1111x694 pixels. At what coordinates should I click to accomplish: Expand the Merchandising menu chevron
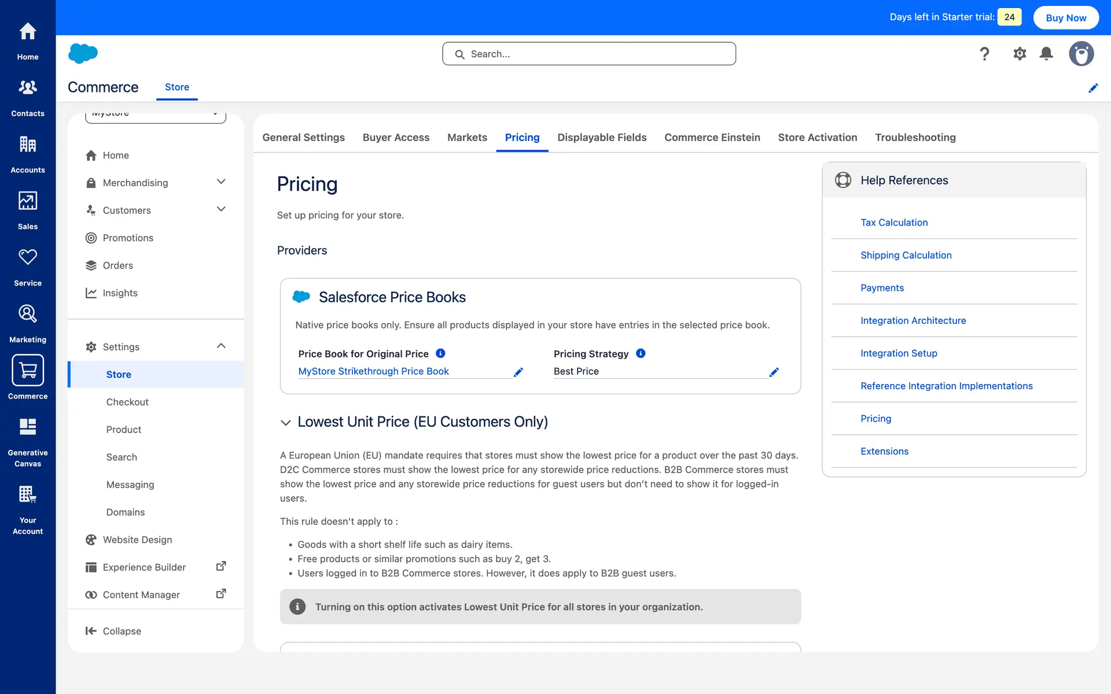tap(221, 182)
